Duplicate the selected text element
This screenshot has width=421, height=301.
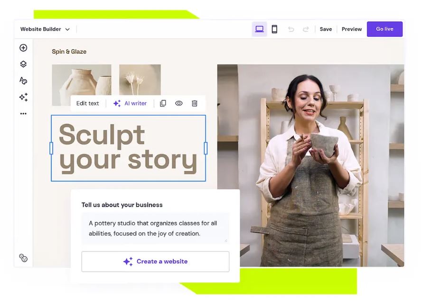point(163,103)
